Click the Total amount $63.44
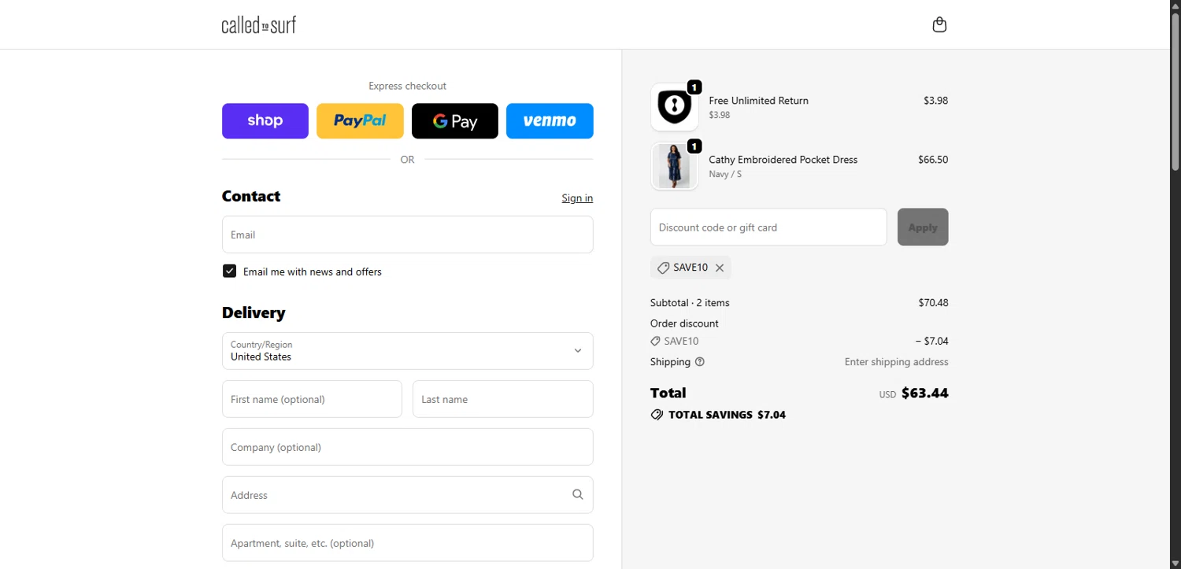 coord(924,393)
